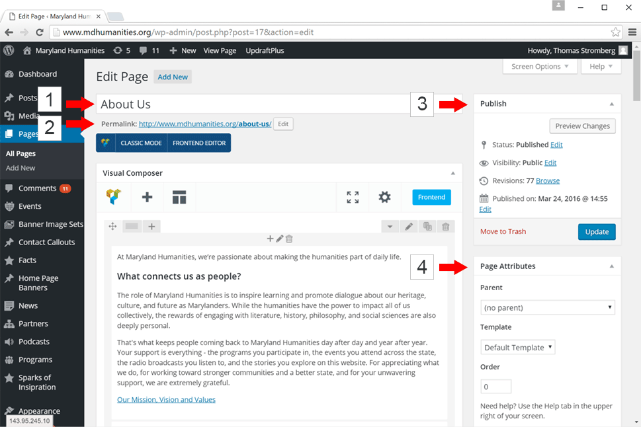Click the Maryland Humanities home icon
641x427 pixels.
click(27, 50)
